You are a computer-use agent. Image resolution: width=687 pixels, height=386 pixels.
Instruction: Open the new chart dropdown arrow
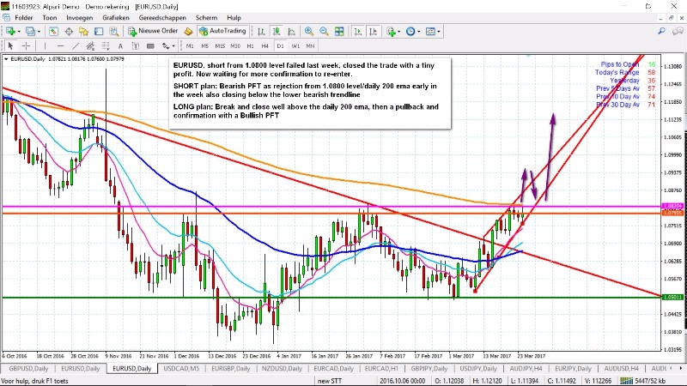[x=21, y=31]
